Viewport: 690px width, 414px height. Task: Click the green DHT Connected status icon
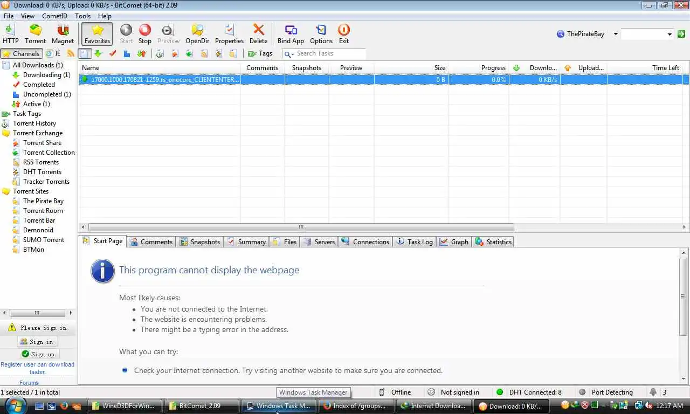500,392
